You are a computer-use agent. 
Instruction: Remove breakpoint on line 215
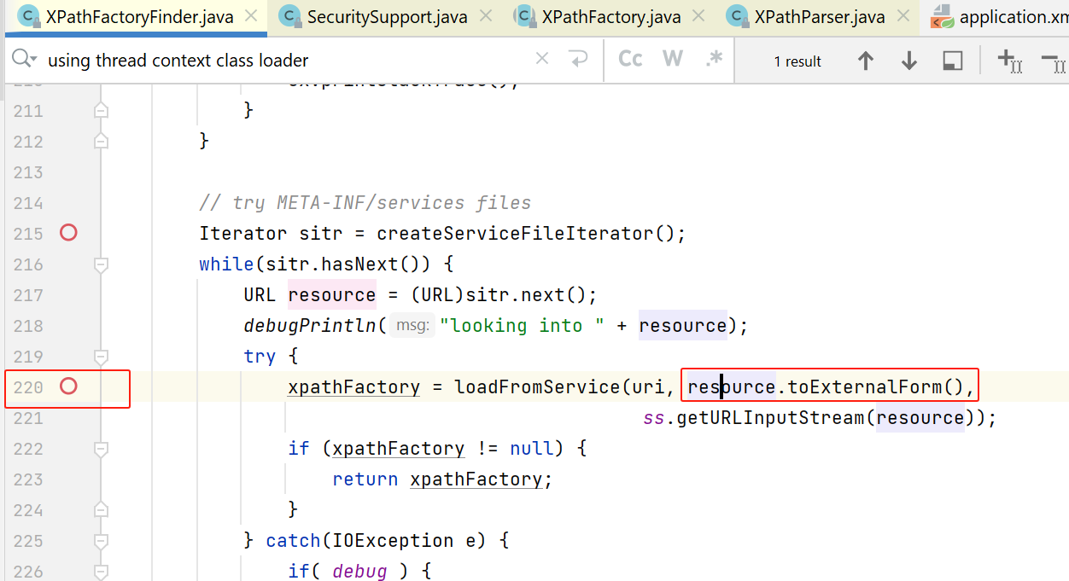[68, 232]
